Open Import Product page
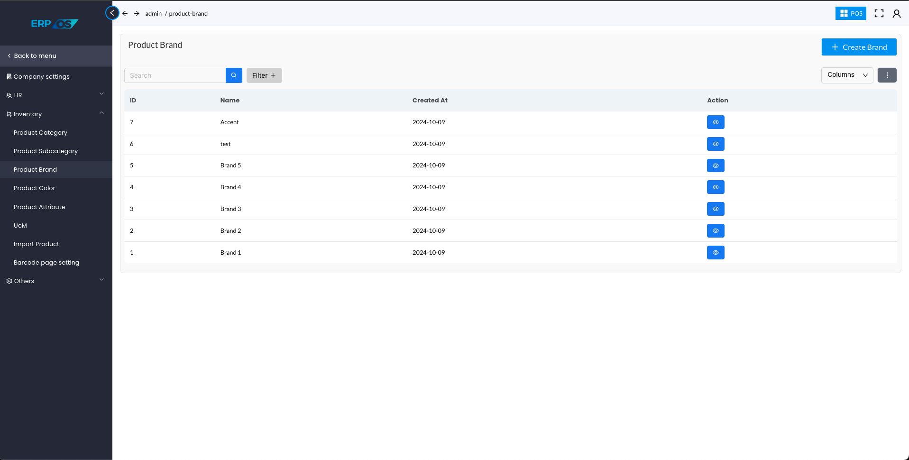This screenshot has width=909, height=460. tap(37, 244)
